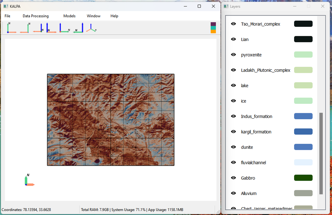332x215 pixels.
Task: Click the dunite layer color swatch
Action: pyautogui.click(x=303, y=147)
